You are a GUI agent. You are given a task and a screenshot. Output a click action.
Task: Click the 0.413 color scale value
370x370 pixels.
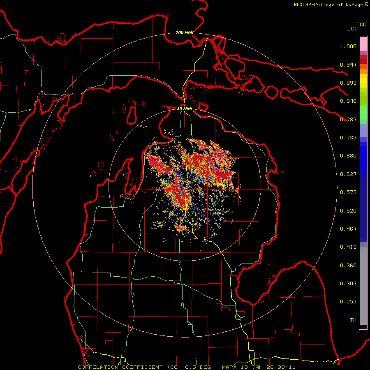pyautogui.click(x=348, y=247)
